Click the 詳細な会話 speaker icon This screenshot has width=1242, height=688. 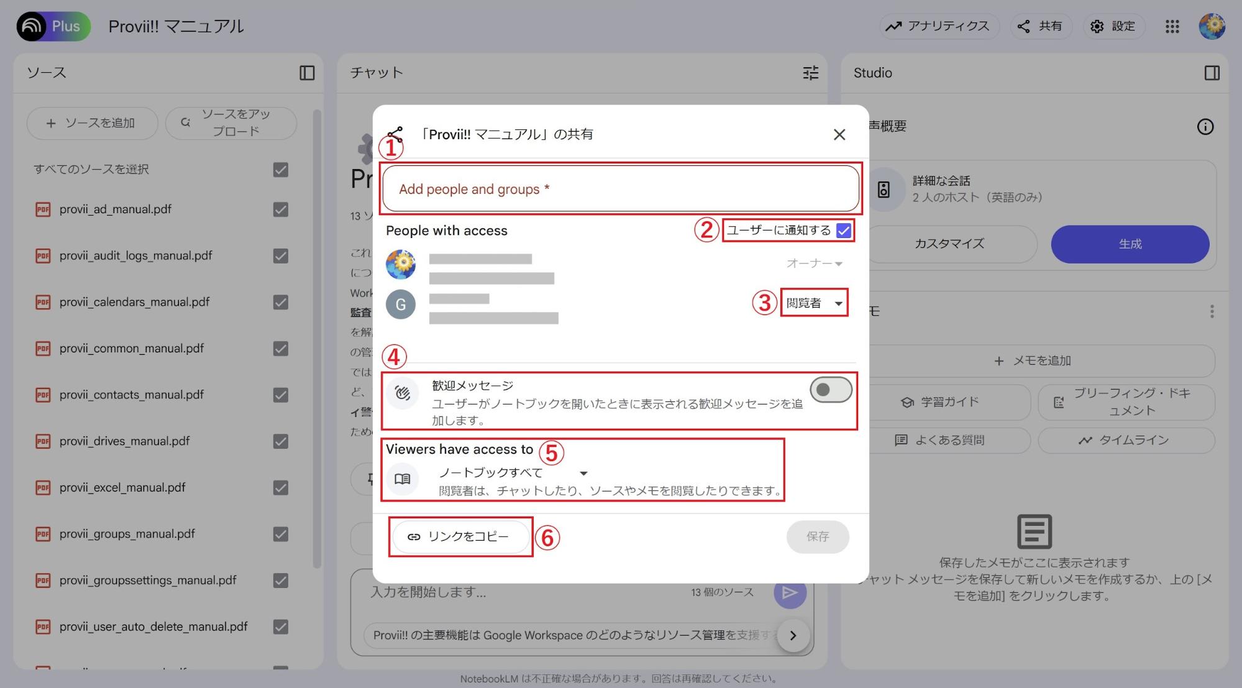(x=884, y=189)
